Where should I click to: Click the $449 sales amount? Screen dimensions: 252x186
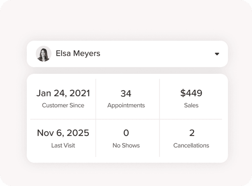click(x=191, y=93)
